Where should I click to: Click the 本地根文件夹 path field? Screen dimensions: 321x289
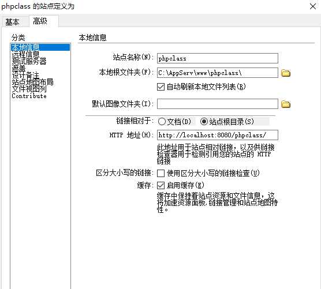(218, 73)
